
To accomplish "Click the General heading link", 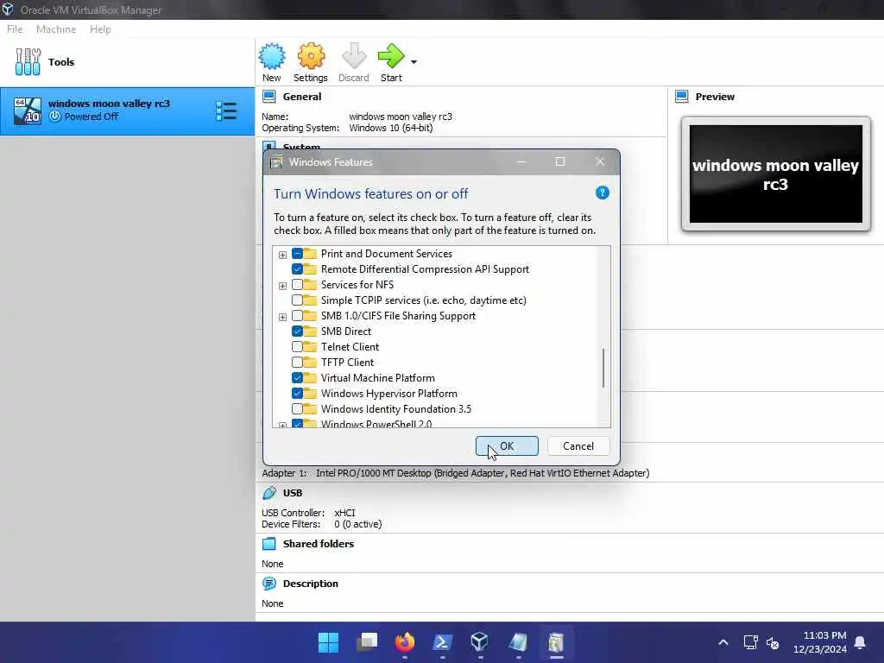I will pos(302,97).
